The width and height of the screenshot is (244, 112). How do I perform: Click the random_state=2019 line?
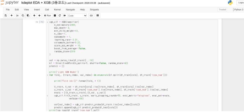65,51
